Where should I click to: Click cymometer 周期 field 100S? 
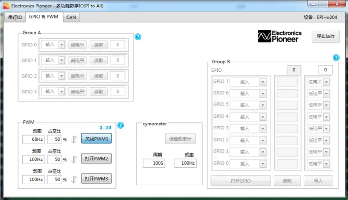pyautogui.click(x=154, y=163)
